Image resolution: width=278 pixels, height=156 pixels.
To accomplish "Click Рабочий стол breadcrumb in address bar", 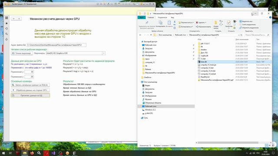I will (180, 35).
